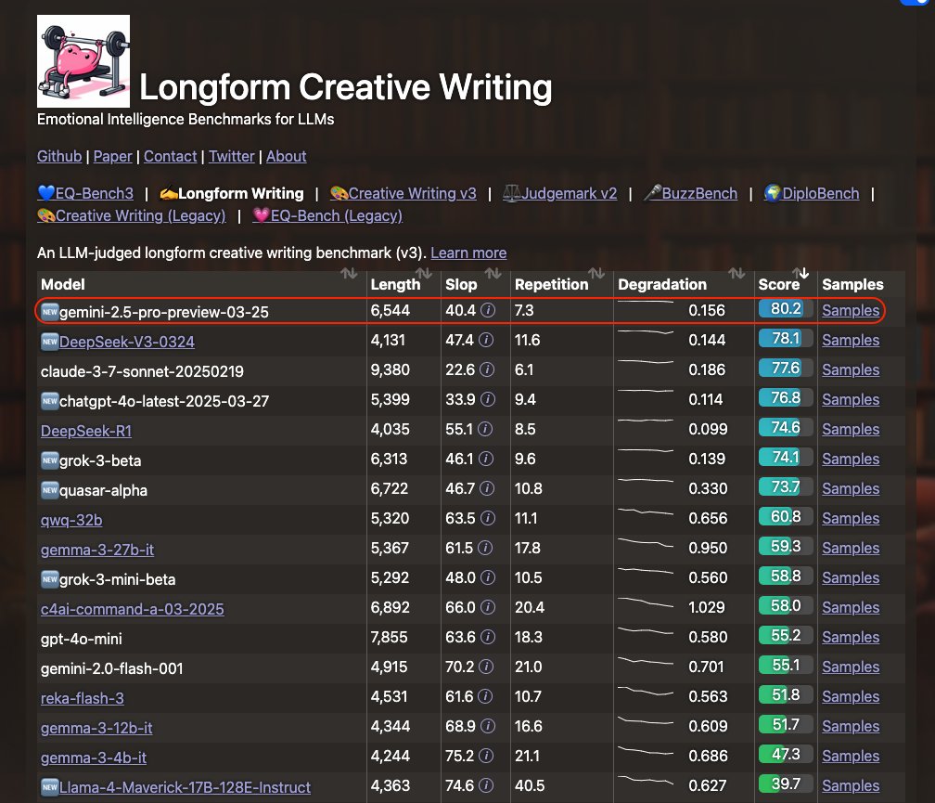Open slop info for quasar-alpha
Image resolution: width=935 pixels, height=803 pixels.
point(487,488)
